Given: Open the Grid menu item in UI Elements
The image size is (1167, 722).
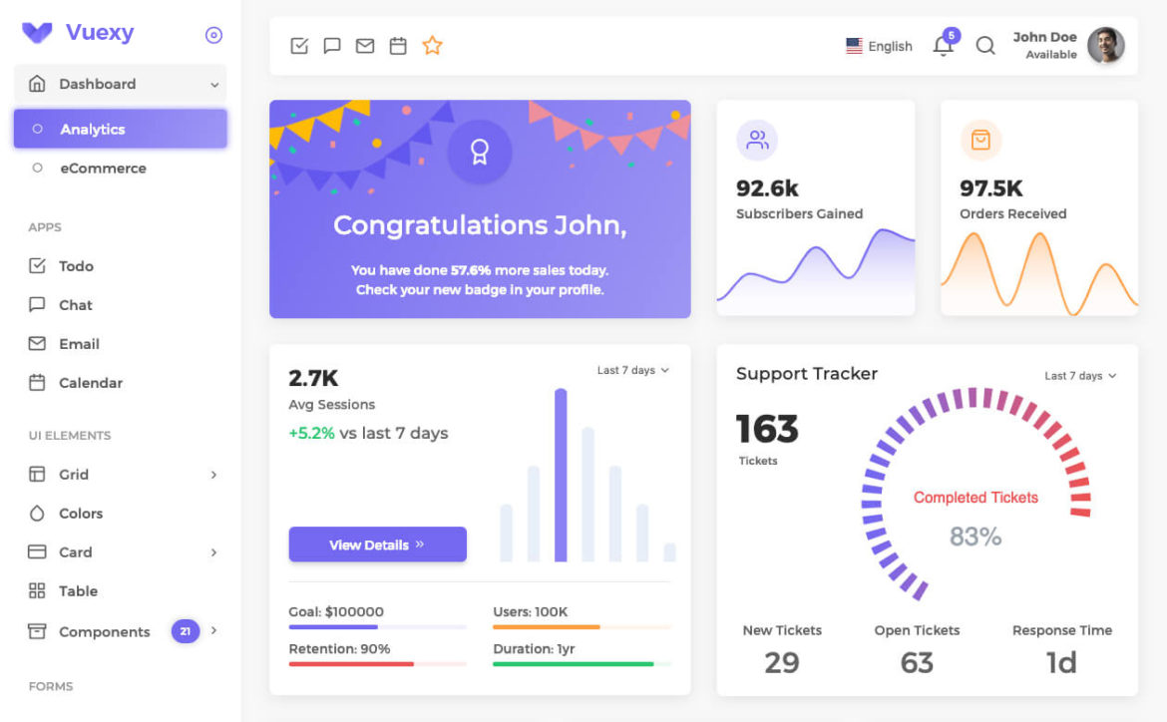Looking at the screenshot, I should [x=73, y=475].
